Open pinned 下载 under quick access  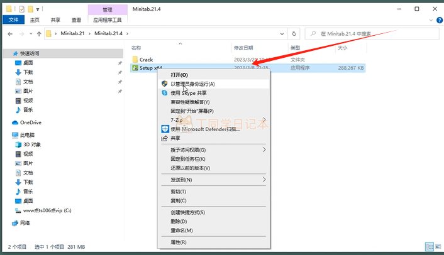tap(28, 72)
